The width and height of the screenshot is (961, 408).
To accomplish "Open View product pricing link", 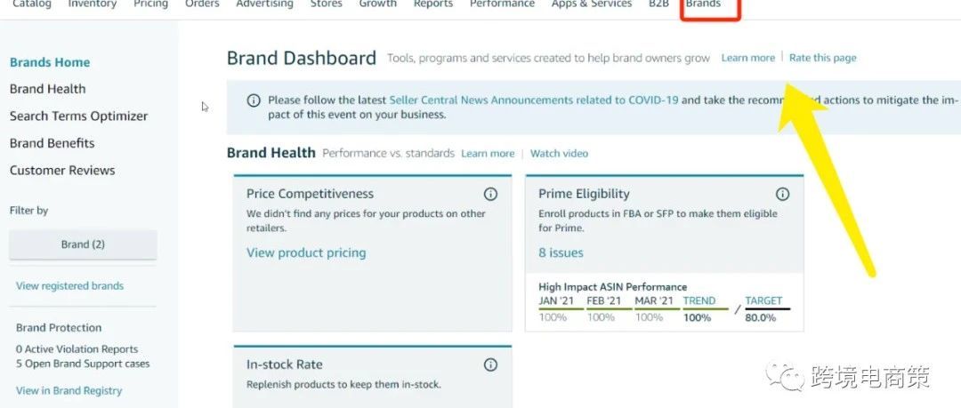I will tap(306, 252).
